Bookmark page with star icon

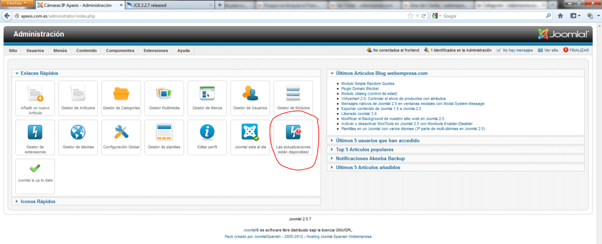click(410, 16)
